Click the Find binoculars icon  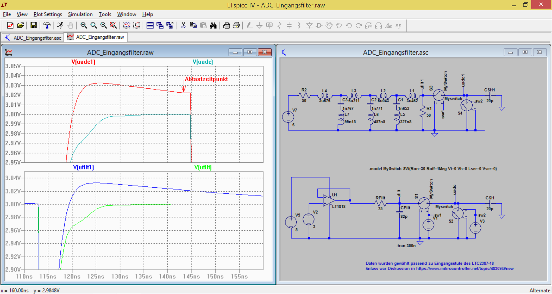click(x=213, y=26)
